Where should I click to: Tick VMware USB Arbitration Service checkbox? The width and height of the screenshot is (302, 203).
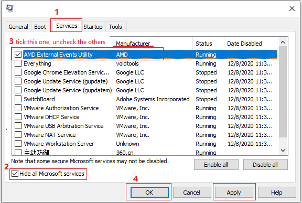(x=18, y=125)
